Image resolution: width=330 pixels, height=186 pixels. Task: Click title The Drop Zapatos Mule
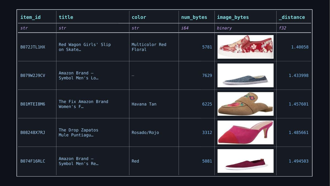(x=79, y=133)
